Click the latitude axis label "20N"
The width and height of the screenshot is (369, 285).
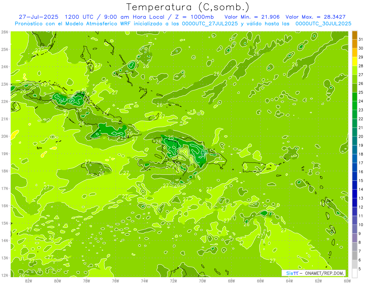(5, 136)
